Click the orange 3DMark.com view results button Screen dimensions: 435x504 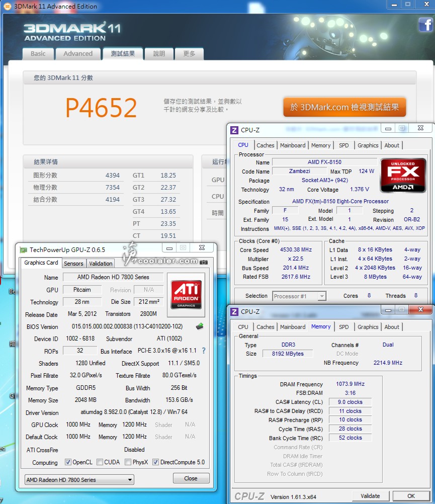click(344, 107)
